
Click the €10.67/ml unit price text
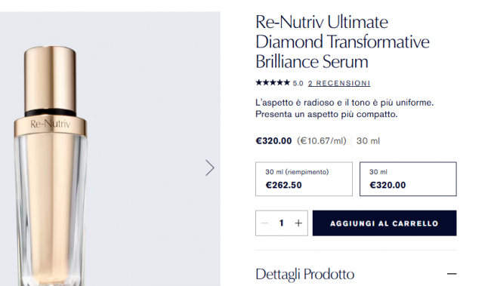[322, 141]
